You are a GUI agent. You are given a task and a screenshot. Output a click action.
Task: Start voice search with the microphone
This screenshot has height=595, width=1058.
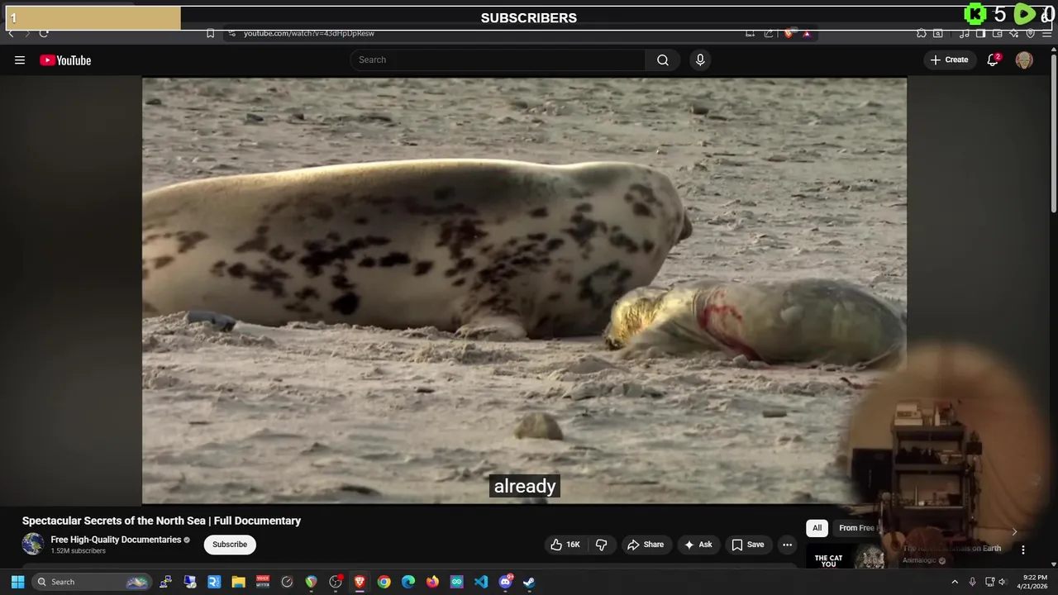click(x=700, y=59)
